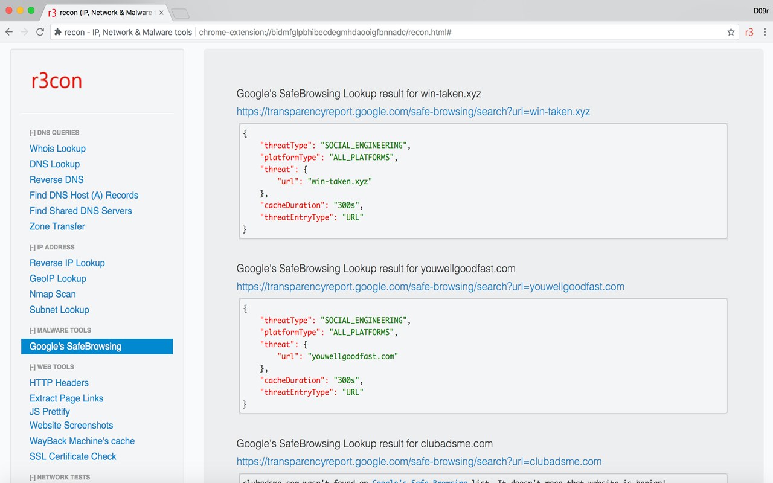Open youwellgoodfast.com transparency report link
Image resolution: width=773 pixels, height=483 pixels.
tap(430, 287)
